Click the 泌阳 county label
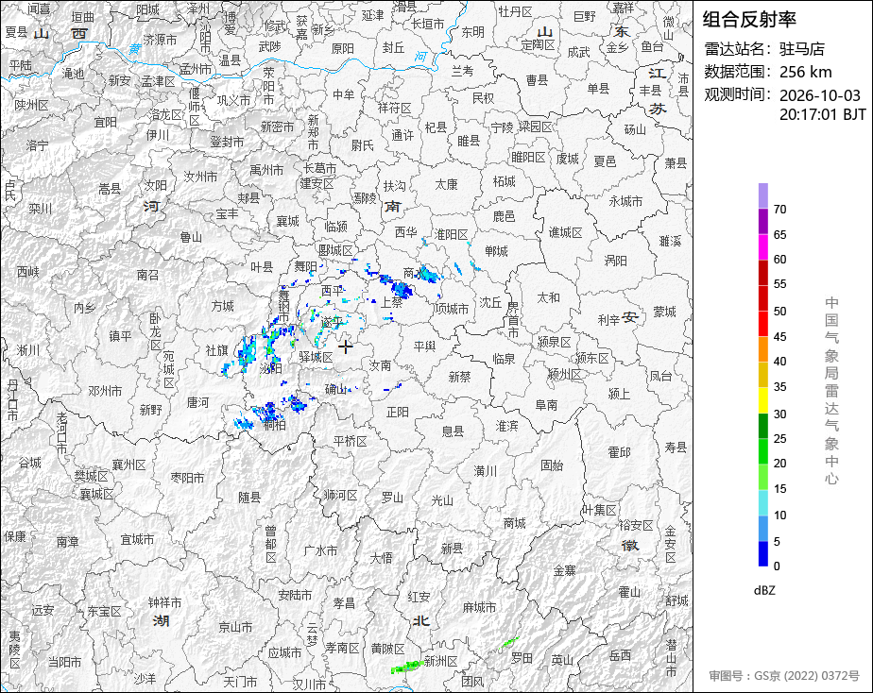The width and height of the screenshot is (873, 693). 270,368
